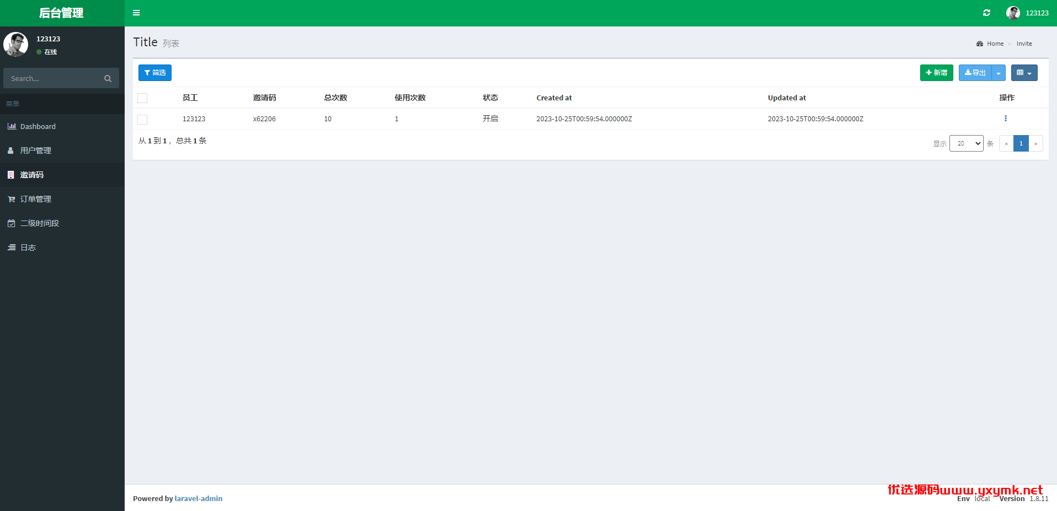Open 用户管理 sidebar menu

coord(62,150)
